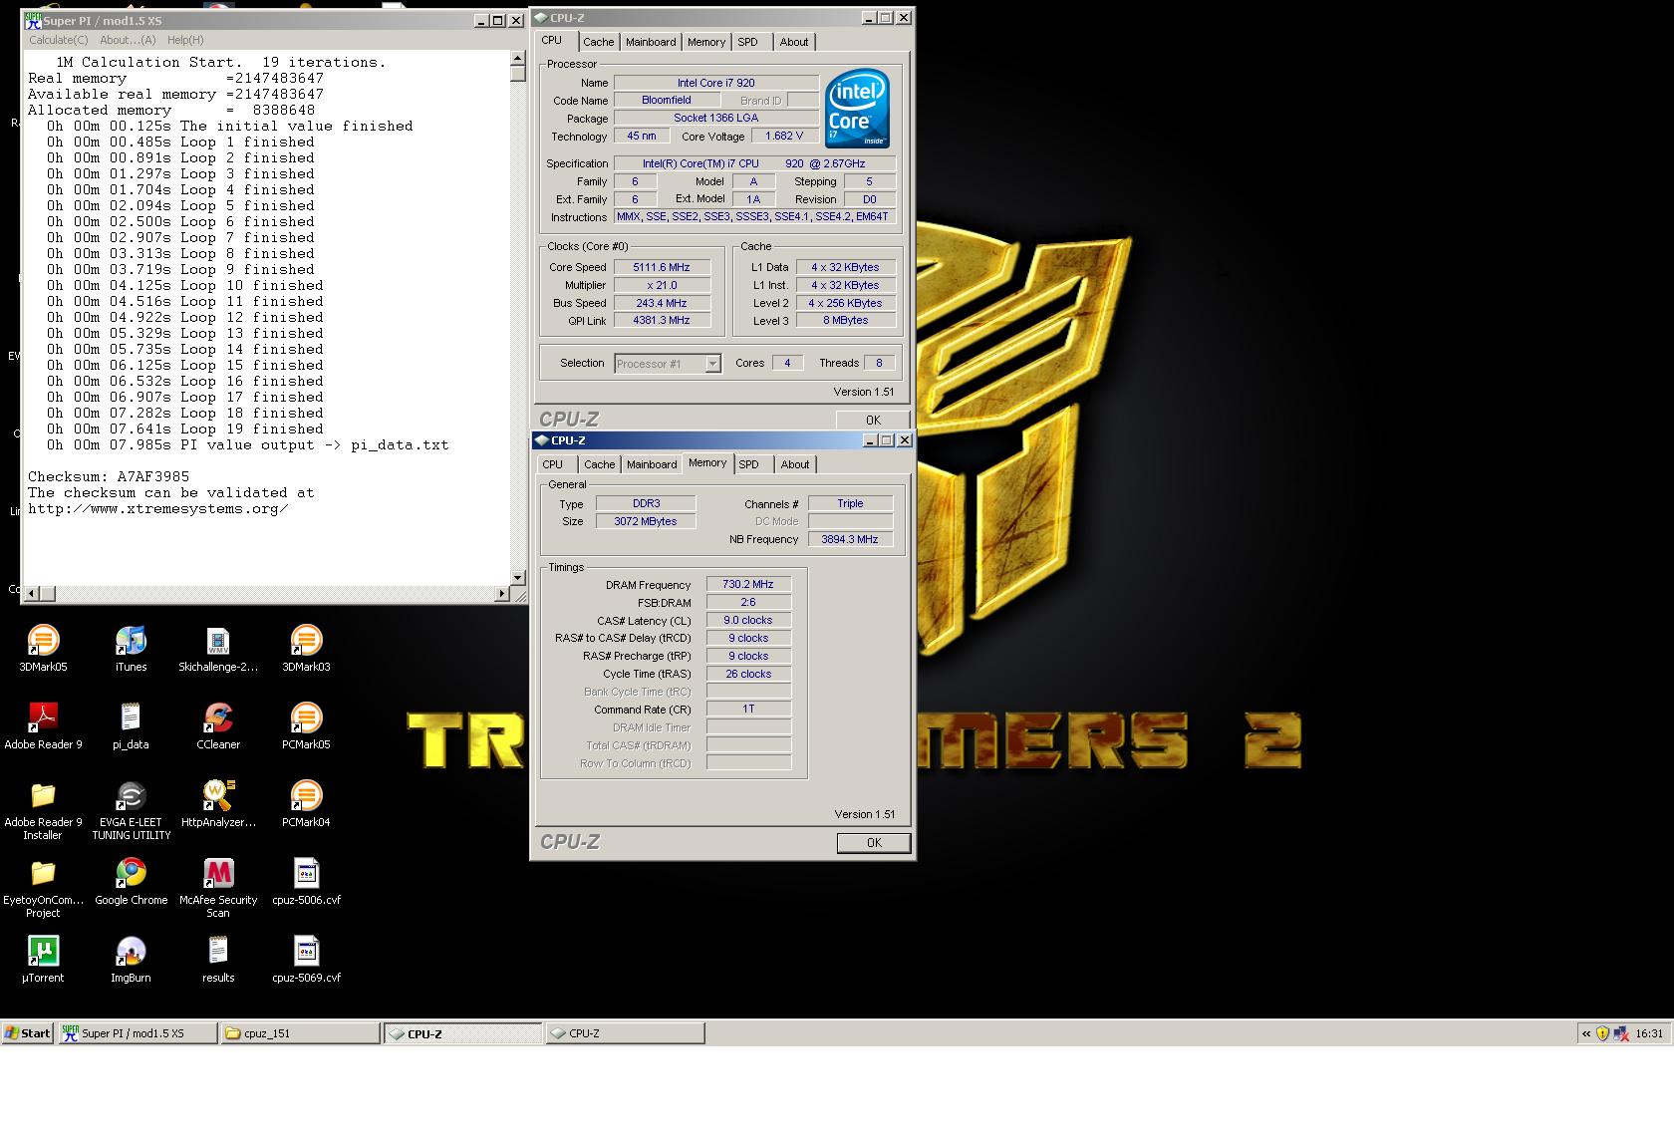Image resolution: width=1674 pixels, height=1148 pixels.
Task: Launch EVGA E-LEET Tuning Utility
Action: coord(131,809)
